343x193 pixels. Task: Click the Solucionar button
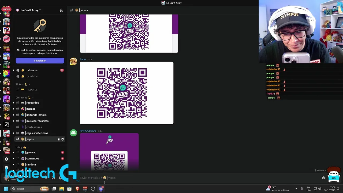(x=40, y=61)
